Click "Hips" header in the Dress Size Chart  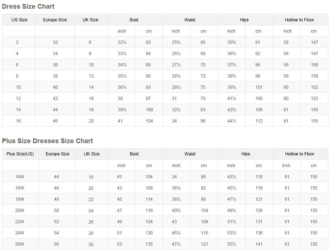(x=244, y=20)
